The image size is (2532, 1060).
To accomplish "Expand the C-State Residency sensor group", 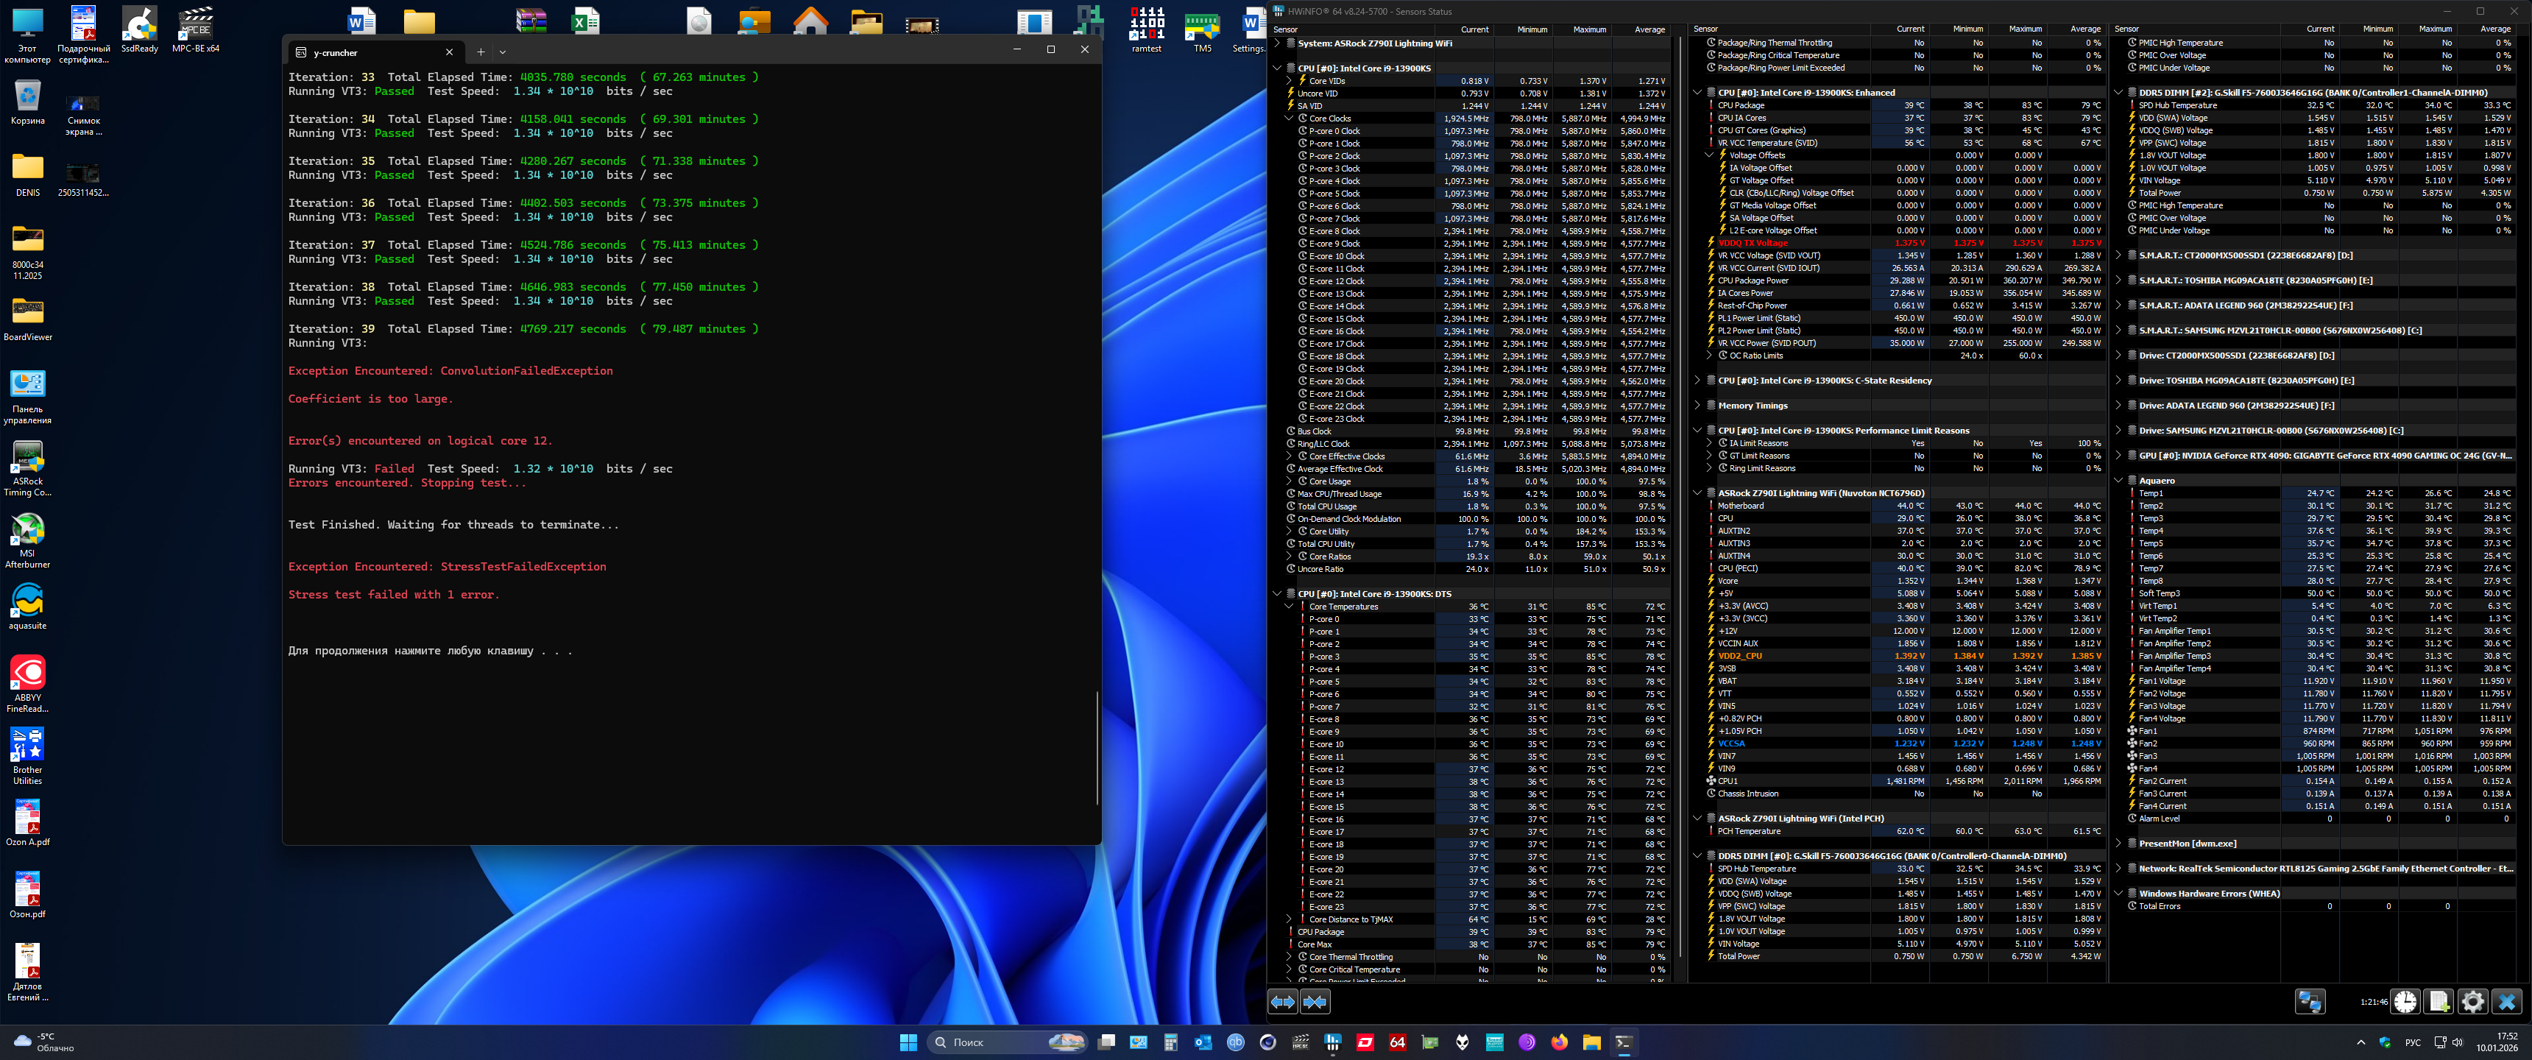I will (x=1697, y=381).
